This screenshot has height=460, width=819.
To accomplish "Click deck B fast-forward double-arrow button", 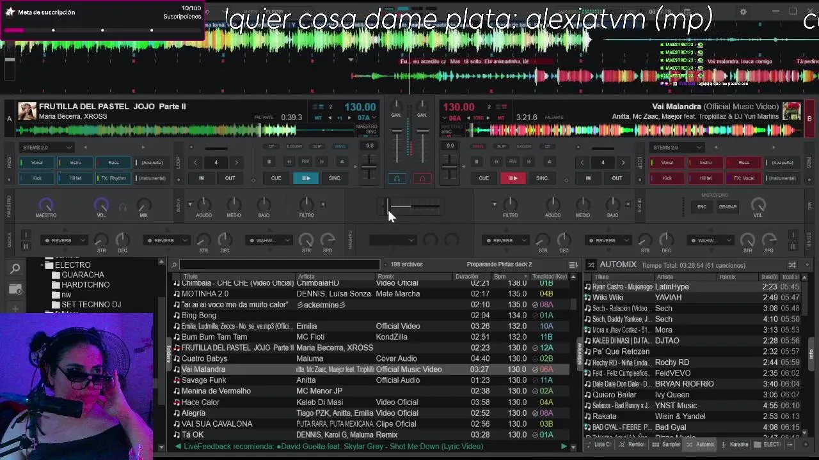I will [x=529, y=162].
